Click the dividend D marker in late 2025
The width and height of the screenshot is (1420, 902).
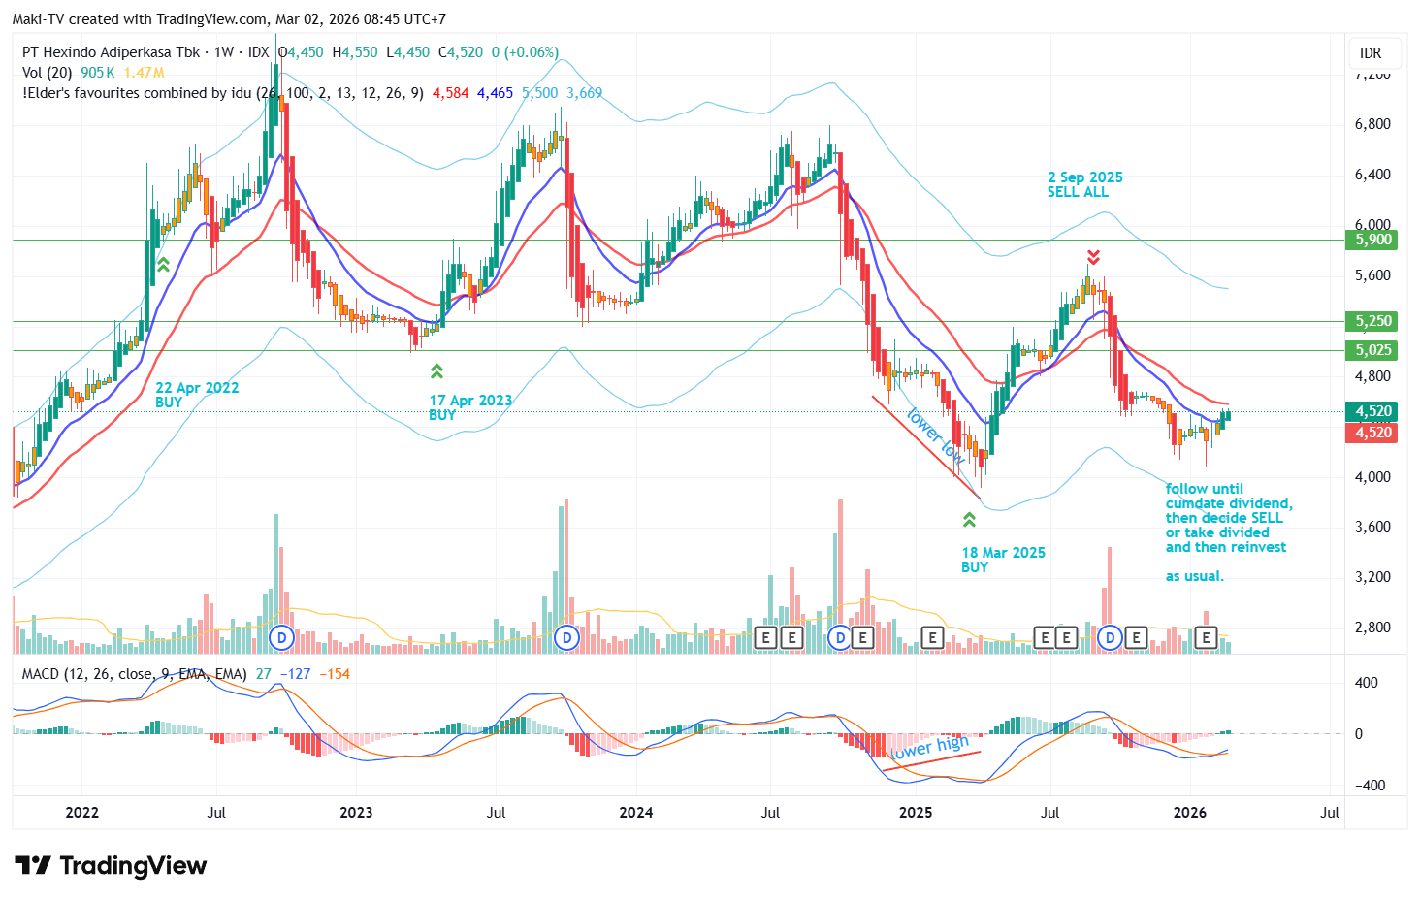point(1110,637)
